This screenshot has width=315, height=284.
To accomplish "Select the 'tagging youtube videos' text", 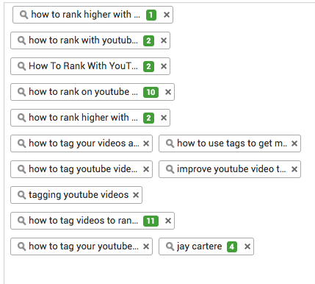I will pyautogui.click(x=79, y=195).
